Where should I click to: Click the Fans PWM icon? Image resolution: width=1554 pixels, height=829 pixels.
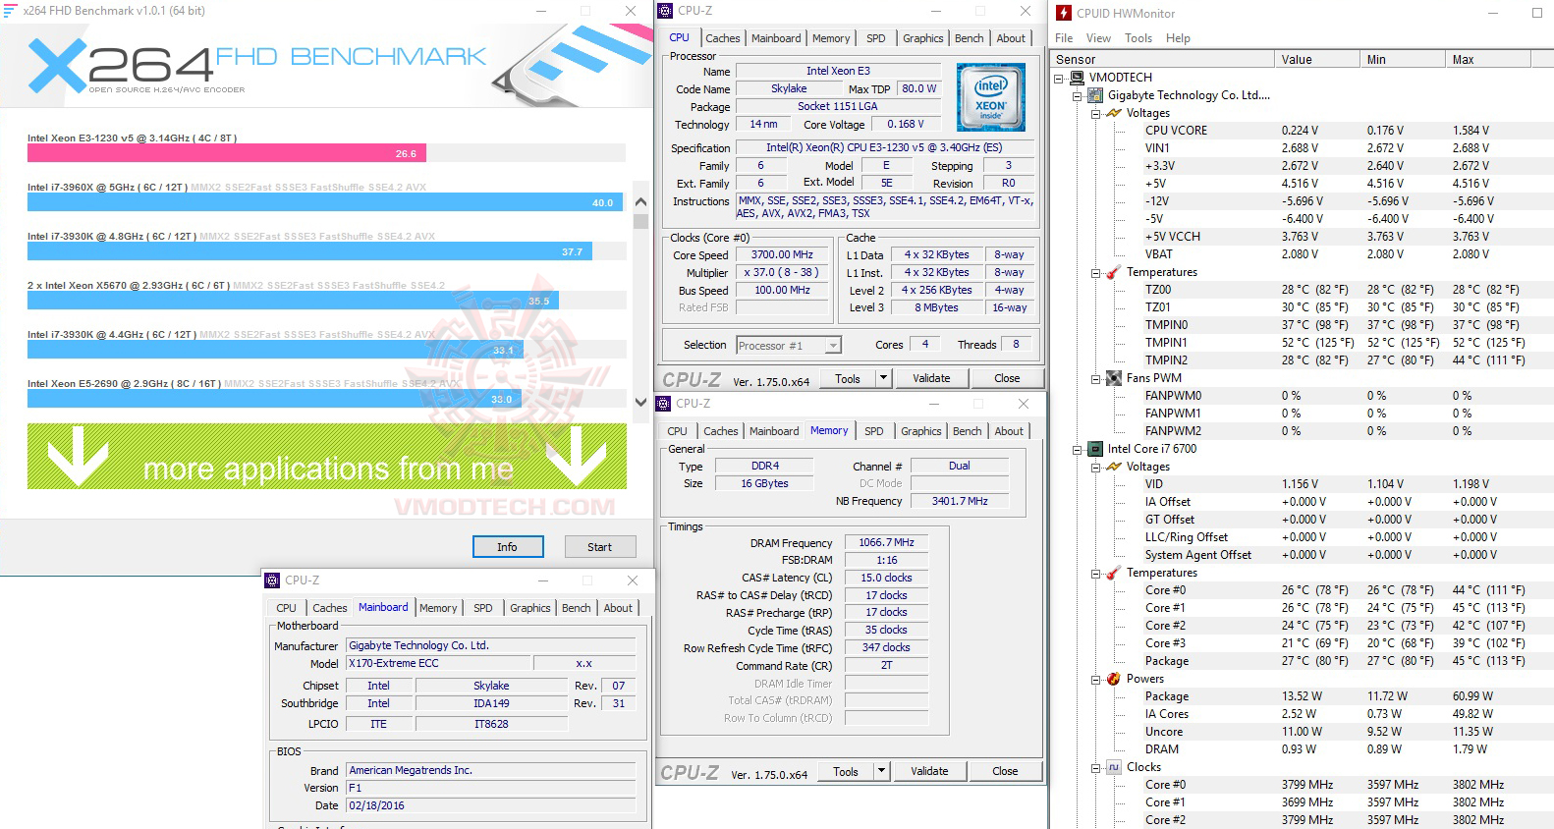pos(1114,378)
